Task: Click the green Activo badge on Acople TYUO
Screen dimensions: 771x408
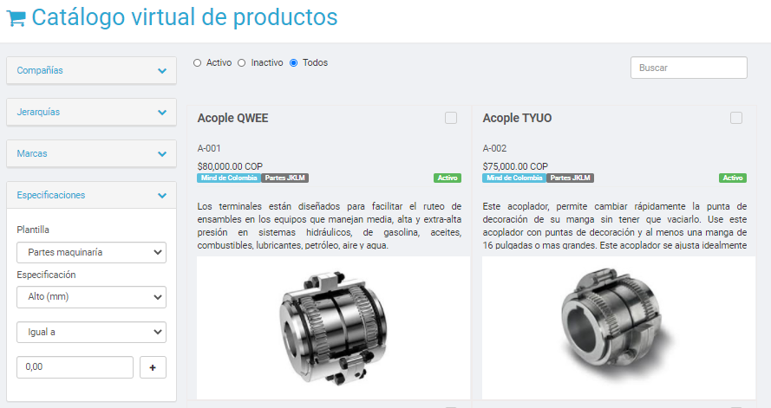Action: 733,178
